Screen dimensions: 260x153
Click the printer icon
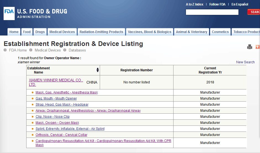(250, 47)
